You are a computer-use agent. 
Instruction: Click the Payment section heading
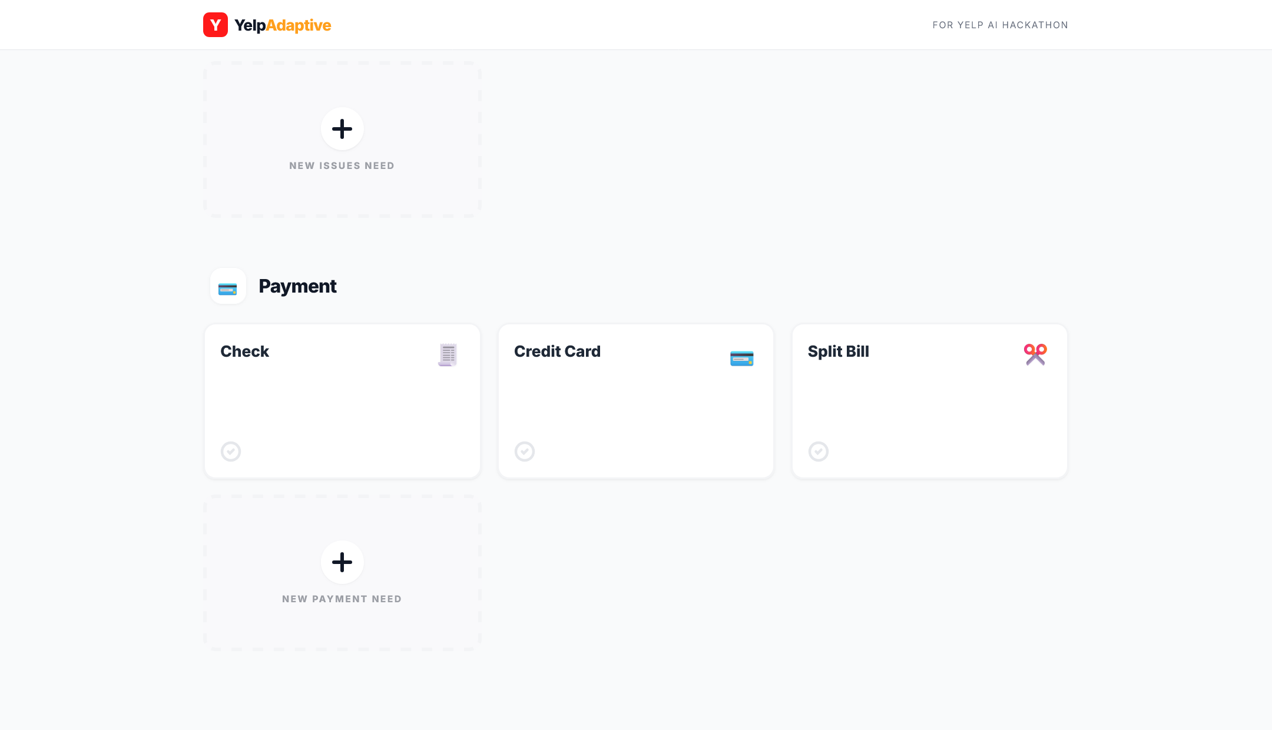click(297, 286)
